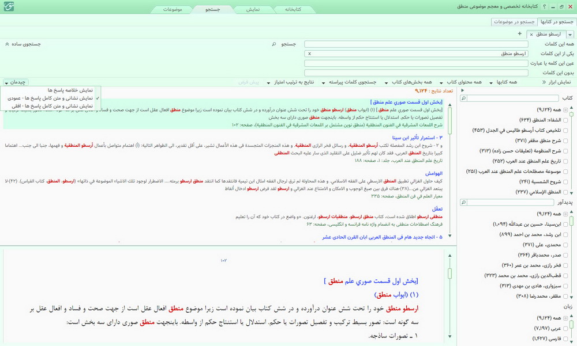This screenshot has width=577, height=346.
Task: Open the تعقّل result heading
Action: point(437,209)
